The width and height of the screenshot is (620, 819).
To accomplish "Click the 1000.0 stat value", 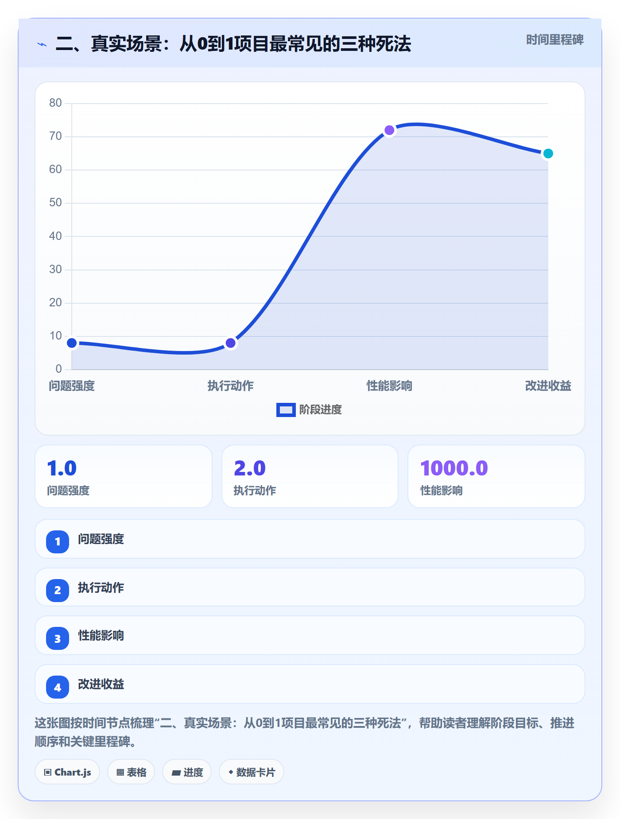I will point(454,468).
